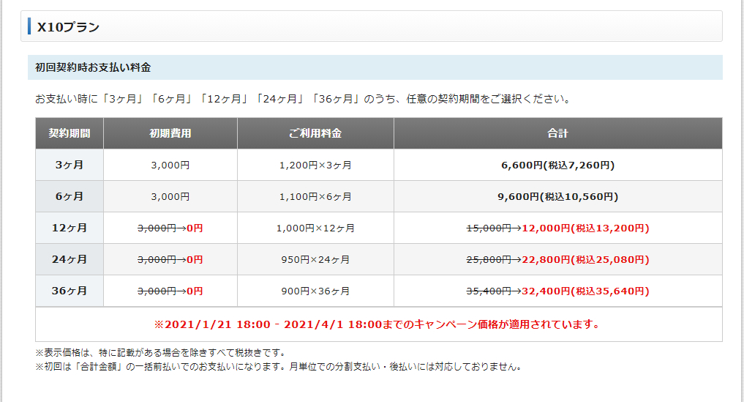
Task: Click the 1,100円×6ヶ月 usage fee cell
Action: tap(315, 196)
